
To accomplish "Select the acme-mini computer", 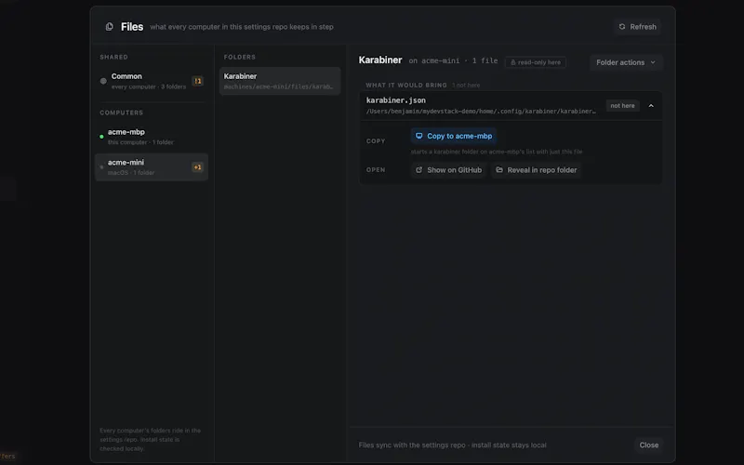I will pyautogui.click(x=152, y=167).
